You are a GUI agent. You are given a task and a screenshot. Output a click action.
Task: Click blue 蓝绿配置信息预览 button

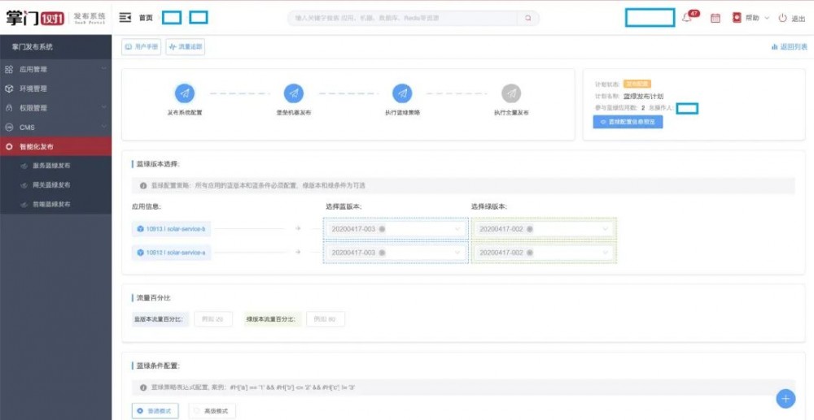click(628, 122)
